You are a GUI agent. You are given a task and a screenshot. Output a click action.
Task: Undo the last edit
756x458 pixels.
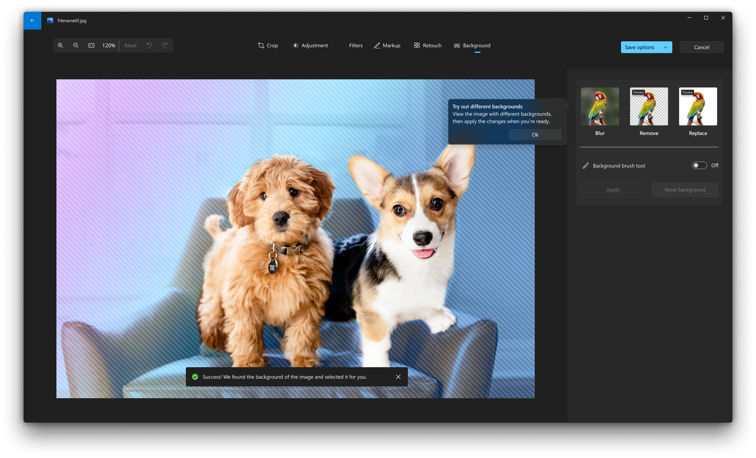[x=149, y=45]
